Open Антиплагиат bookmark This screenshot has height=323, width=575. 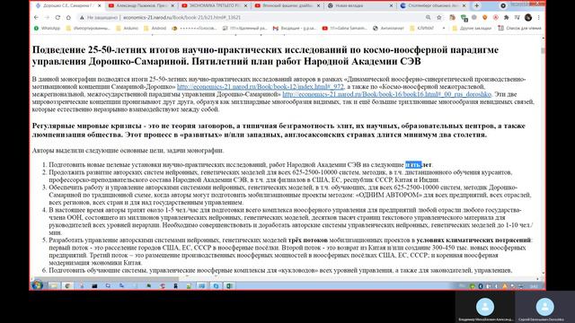(388, 28)
